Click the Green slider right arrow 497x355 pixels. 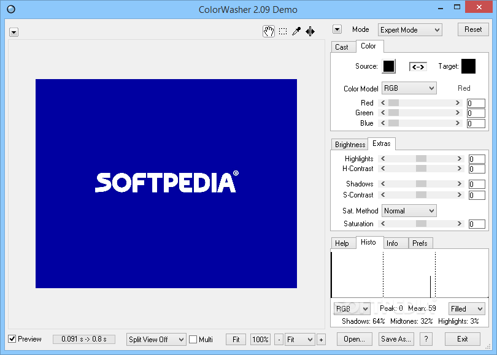click(x=457, y=113)
